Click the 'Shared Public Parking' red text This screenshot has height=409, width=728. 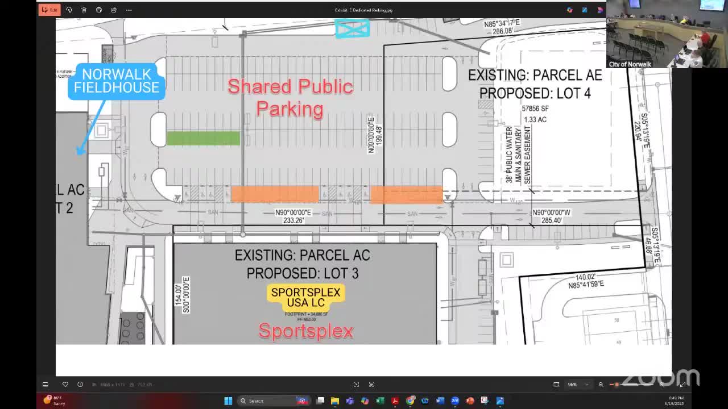pyautogui.click(x=290, y=97)
